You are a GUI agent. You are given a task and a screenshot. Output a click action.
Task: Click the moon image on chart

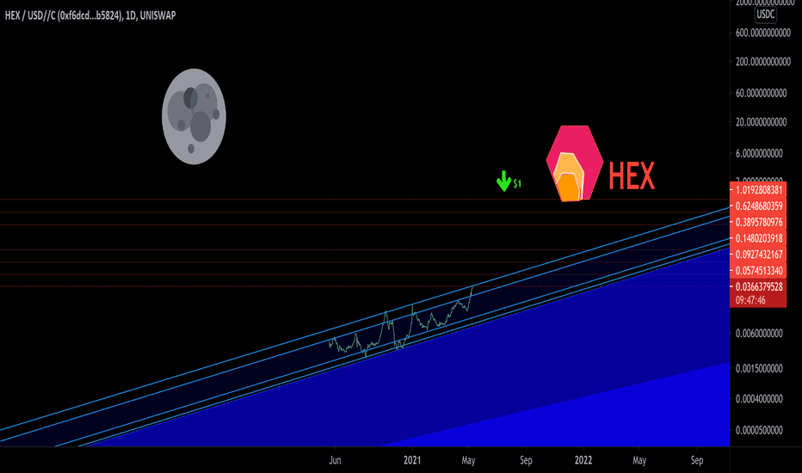pos(194,117)
